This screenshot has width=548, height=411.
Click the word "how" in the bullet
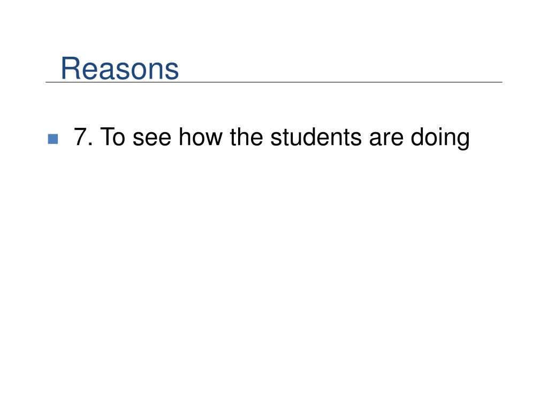click(200, 136)
